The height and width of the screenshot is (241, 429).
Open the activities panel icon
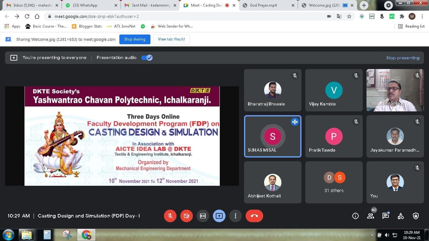(x=401, y=216)
